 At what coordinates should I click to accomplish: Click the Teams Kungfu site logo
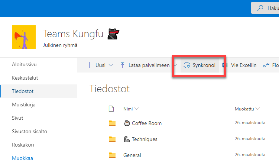click(x=24, y=37)
